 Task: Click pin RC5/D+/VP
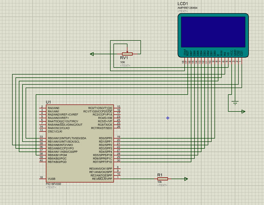pos(105,121)
